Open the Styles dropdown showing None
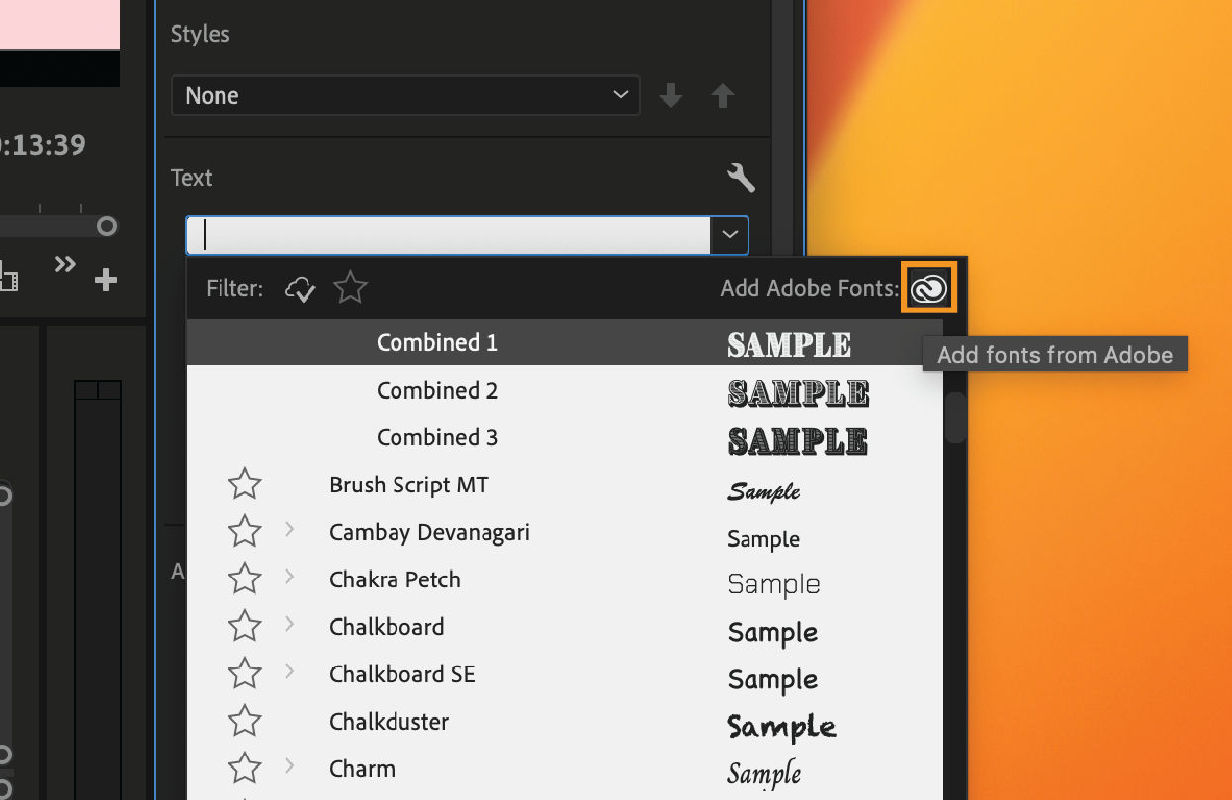Screen dimensions: 1232x800 tap(405, 95)
